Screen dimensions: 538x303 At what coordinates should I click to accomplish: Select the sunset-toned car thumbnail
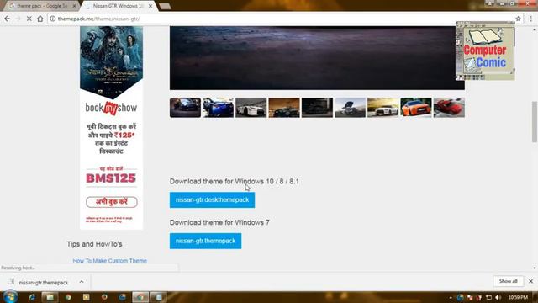tap(284, 108)
